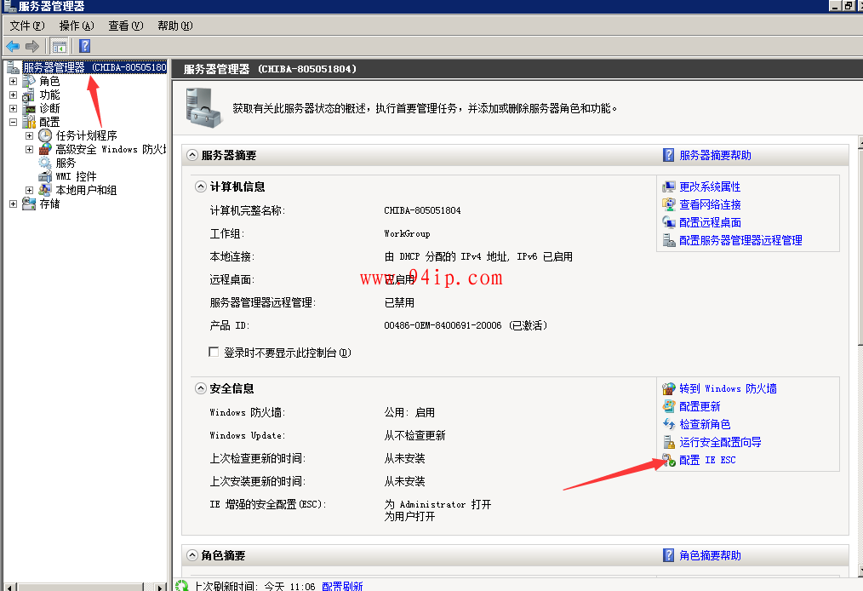
Task: Click the 配置 icon in the tree
Action: 29,122
